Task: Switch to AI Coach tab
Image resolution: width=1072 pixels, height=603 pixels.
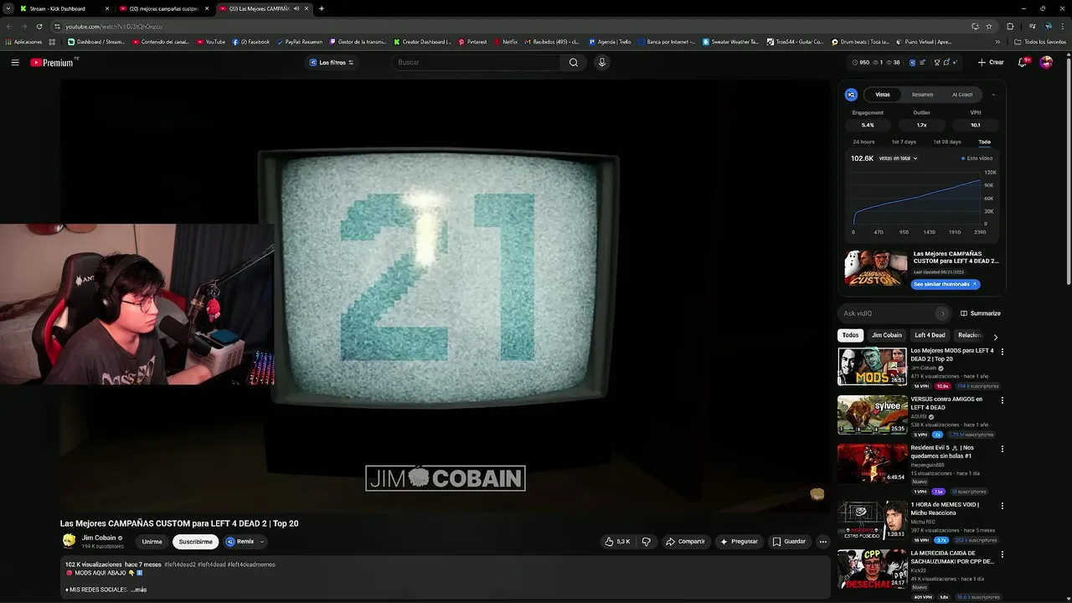Action: [962, 95]
